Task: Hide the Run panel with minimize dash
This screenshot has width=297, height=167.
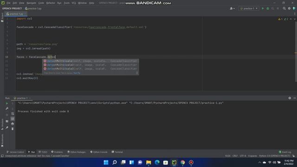Action: tap(295, 98)
